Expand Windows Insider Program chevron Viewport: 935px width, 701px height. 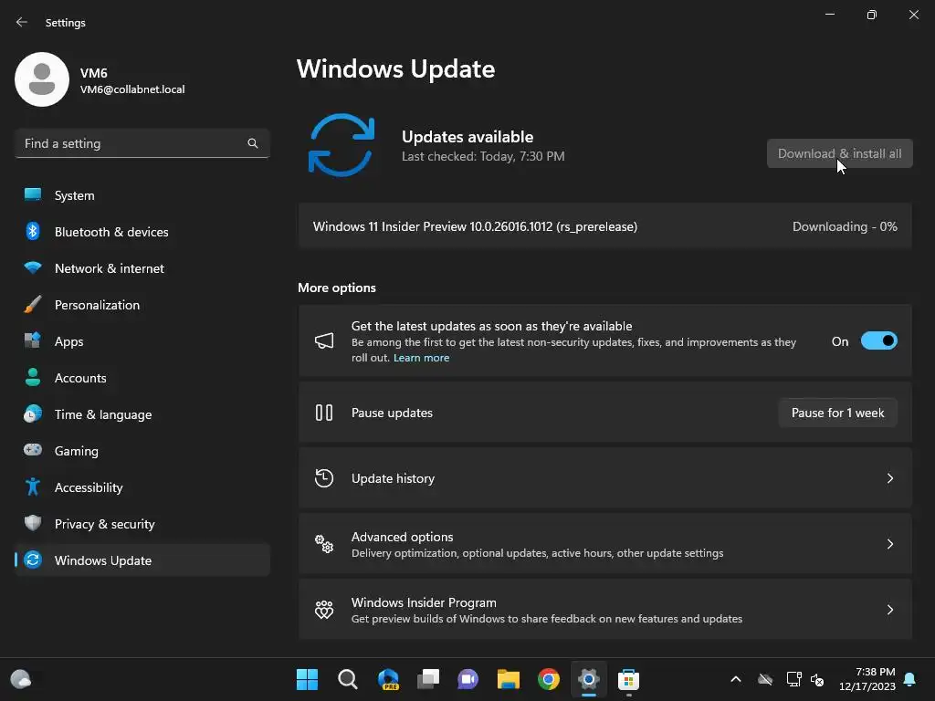889,609
